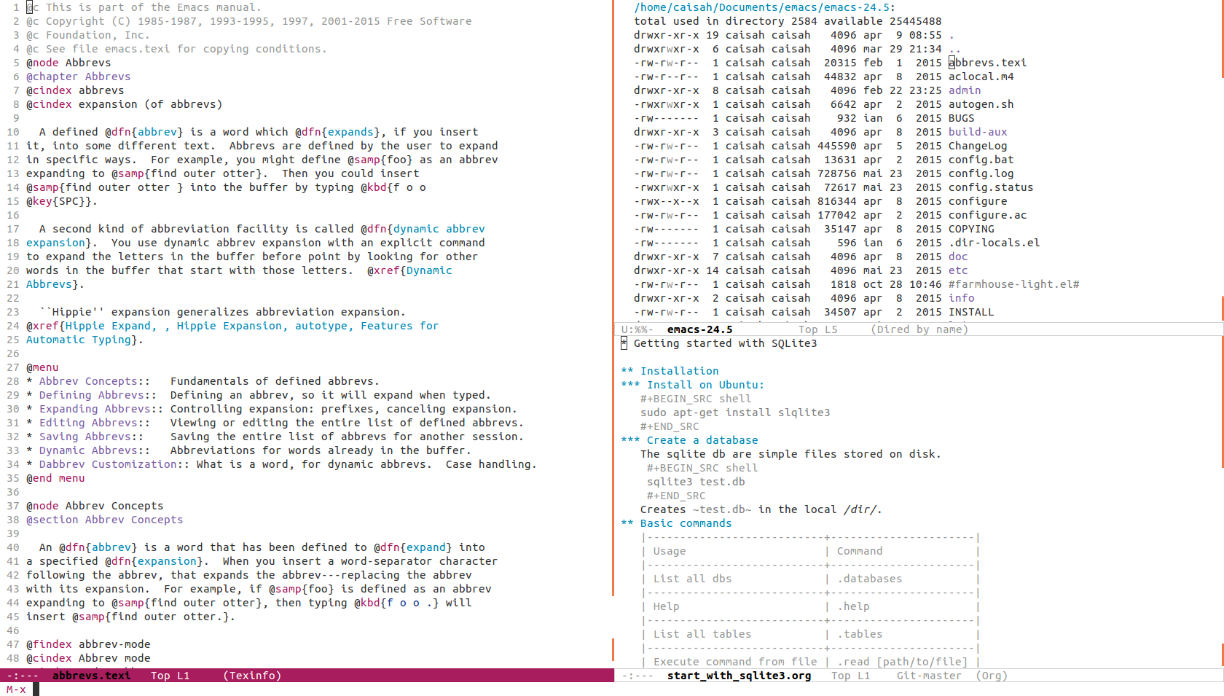Click 'Top L5' position in Dired mode line
Image resolution: width=1224 pixels, height=696 pixels.
coord(817,329)
